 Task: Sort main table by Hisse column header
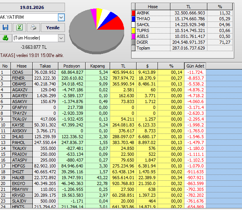pos(22,66)
